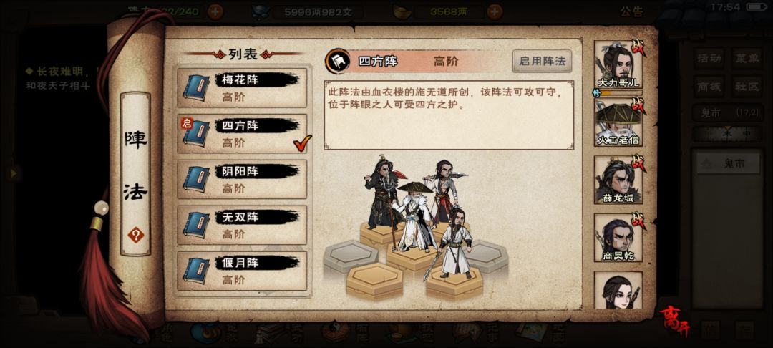Pick the 商昊乾 character portrait

(618, 238)
